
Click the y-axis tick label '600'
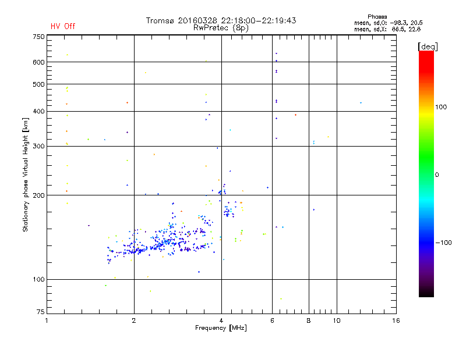38,62
